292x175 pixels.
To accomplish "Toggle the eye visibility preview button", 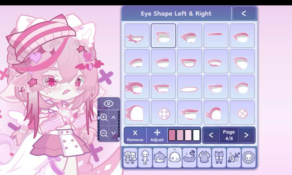I will [x=109, y=104].
